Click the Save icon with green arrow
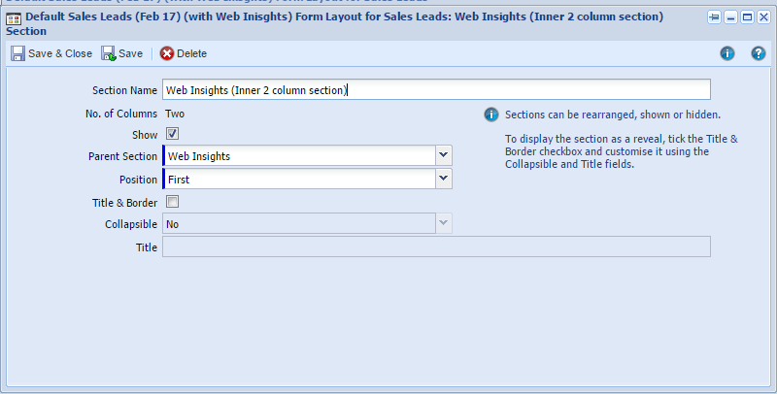Image resolution: width=777 pixels, height=394 pixels. (x=109, y=53)
